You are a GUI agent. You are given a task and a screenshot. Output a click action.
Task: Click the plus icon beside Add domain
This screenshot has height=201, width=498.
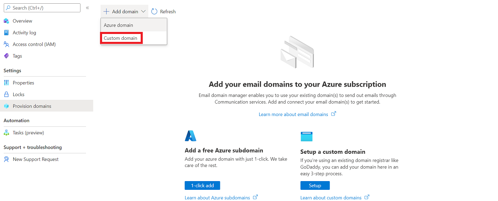(107, 11)
